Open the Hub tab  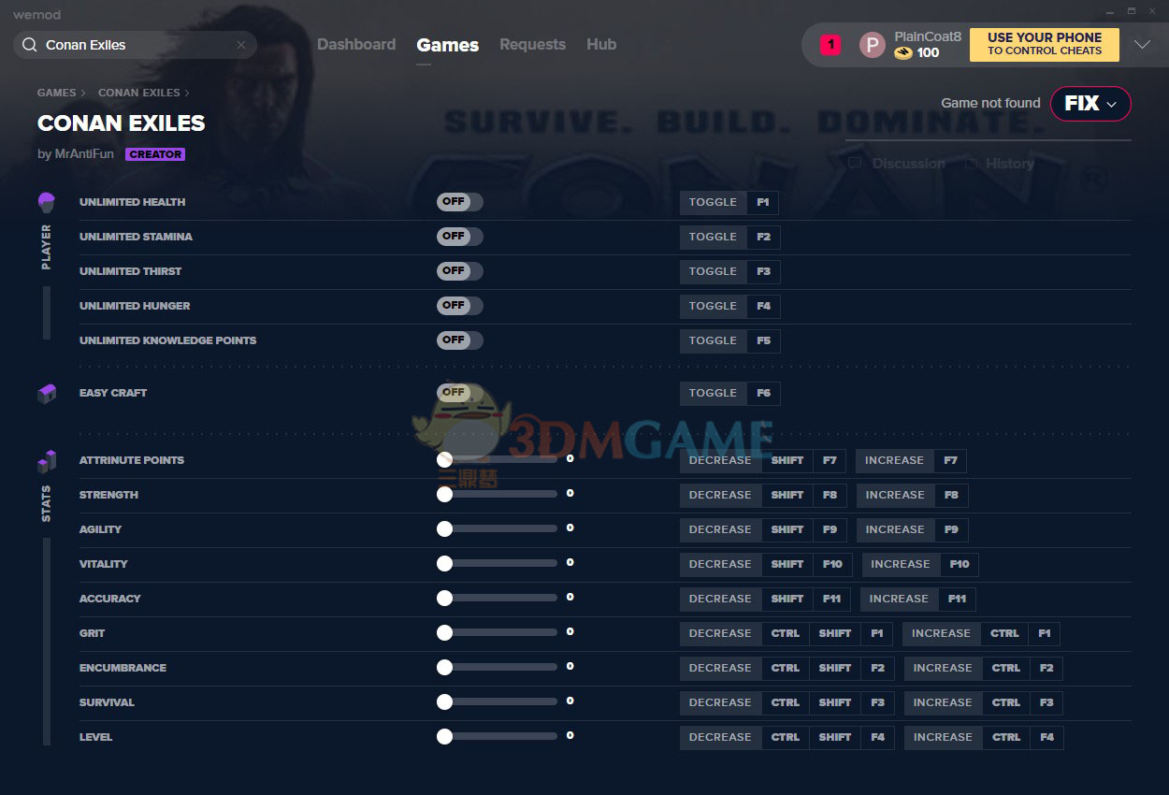[x=601, y=44]
